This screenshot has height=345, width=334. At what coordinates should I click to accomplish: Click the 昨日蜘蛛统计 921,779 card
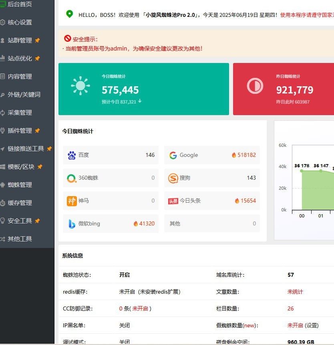[x=284, y=89]
